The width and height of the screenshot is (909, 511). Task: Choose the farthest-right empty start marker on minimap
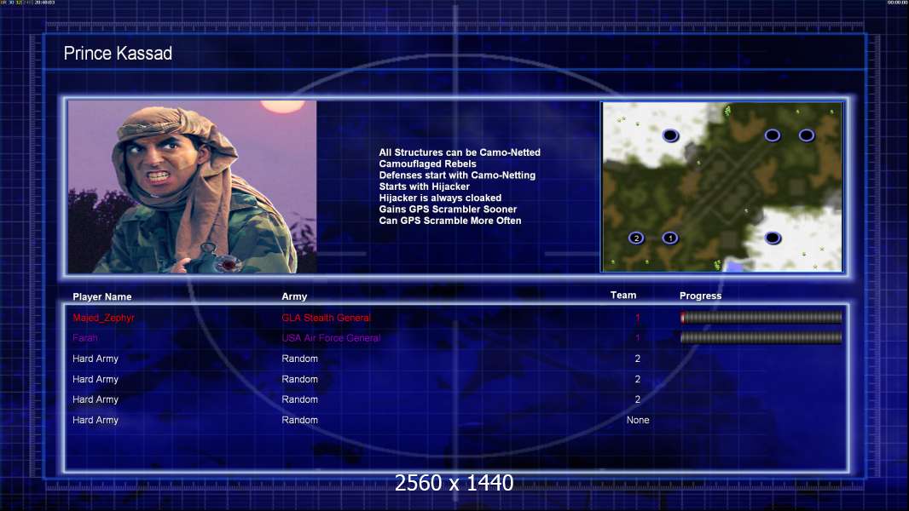pos(807,135)
